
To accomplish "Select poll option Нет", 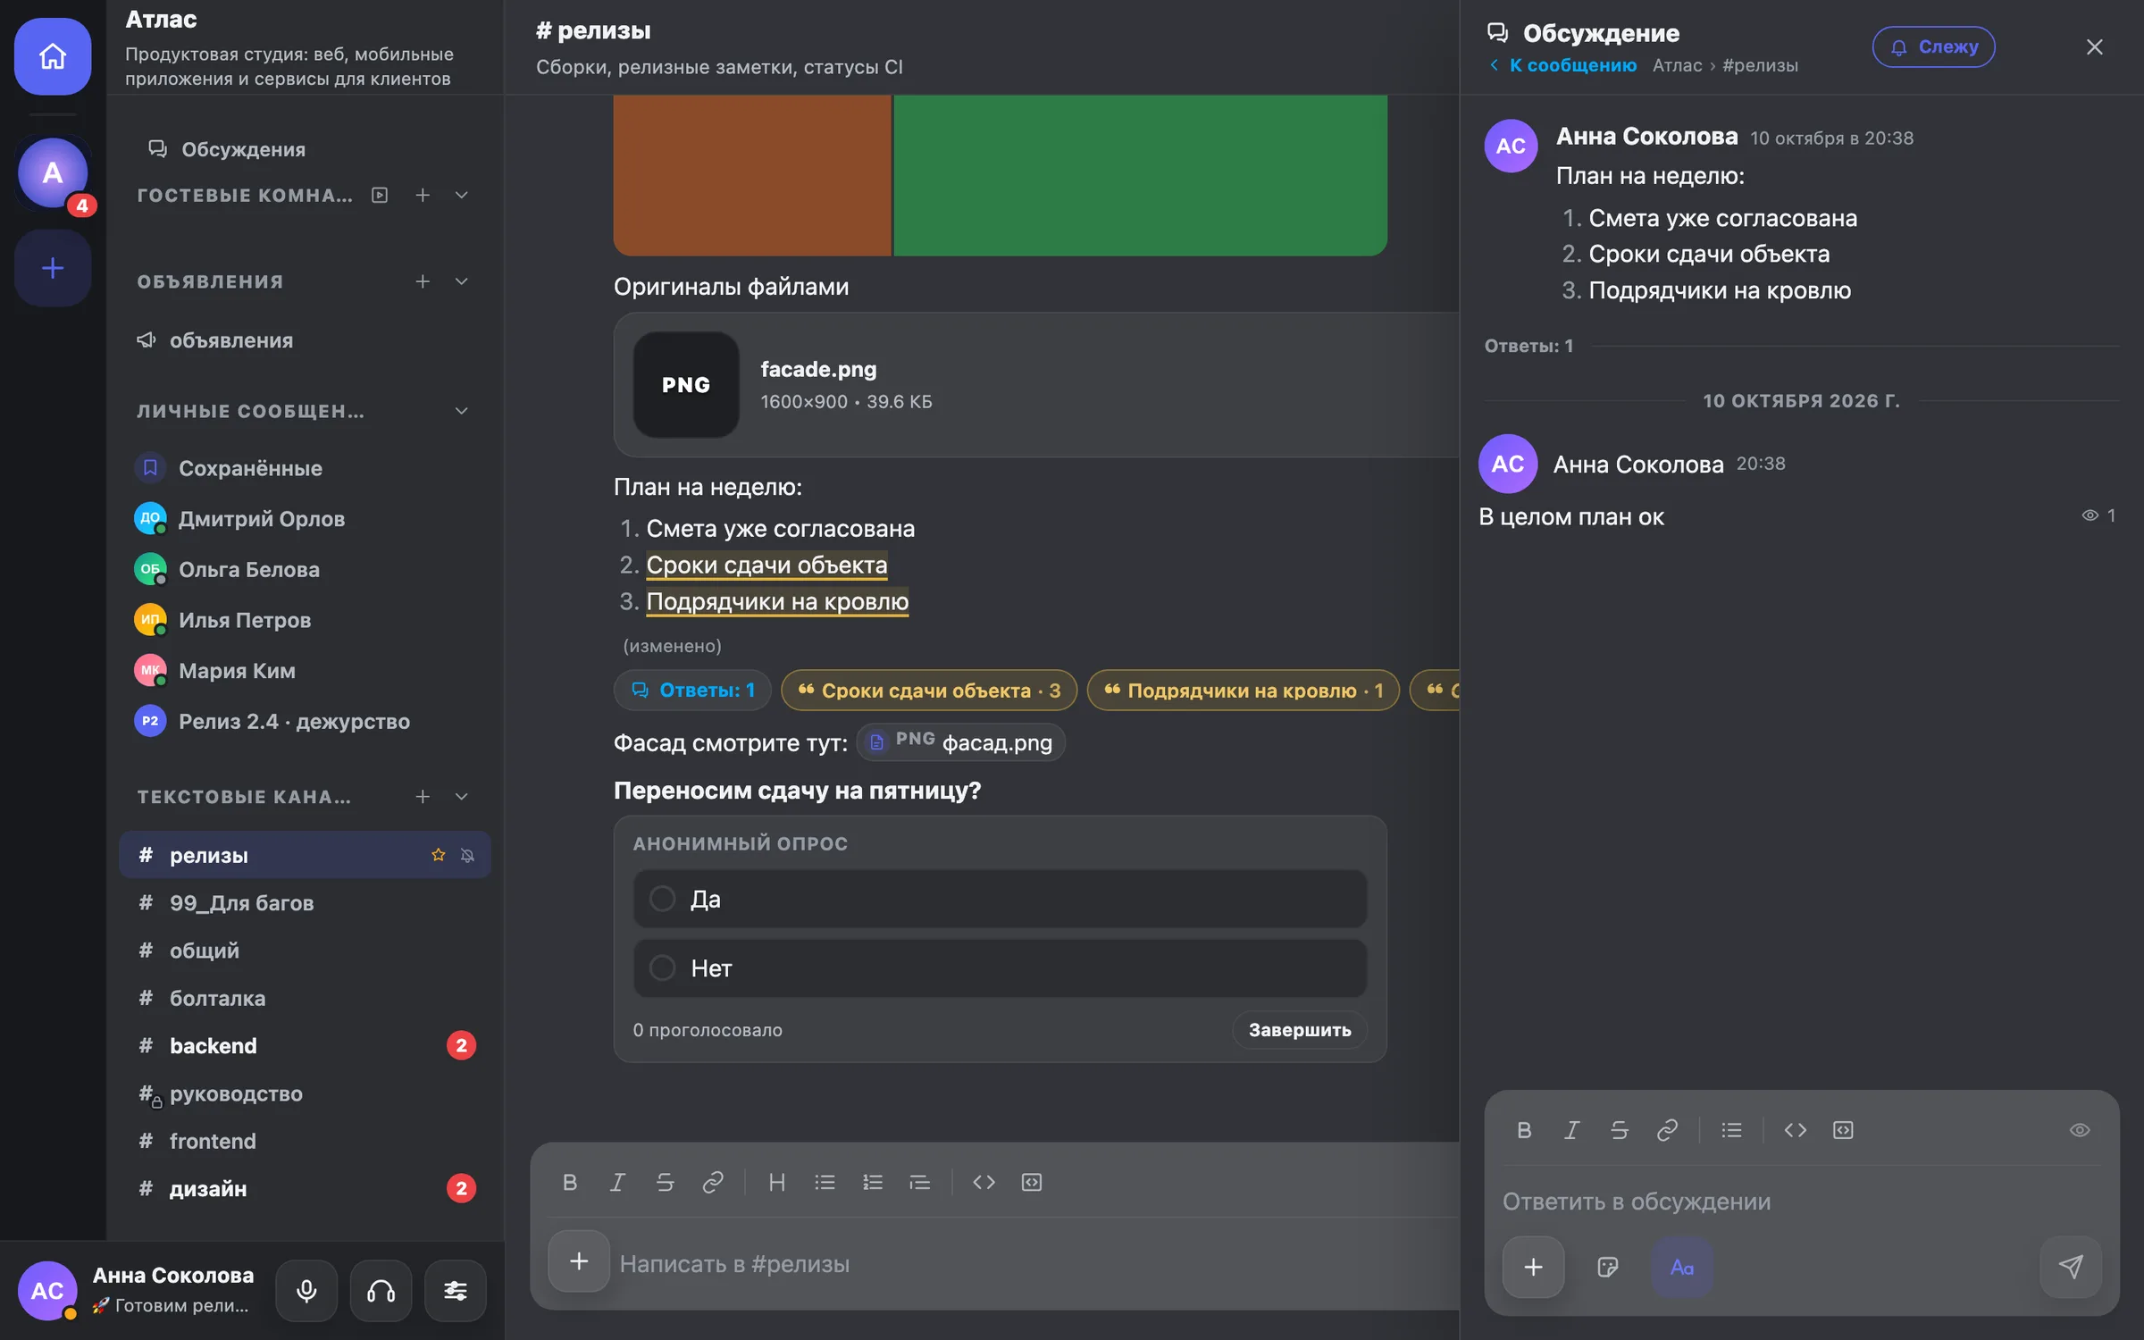I will [1001, 967].
